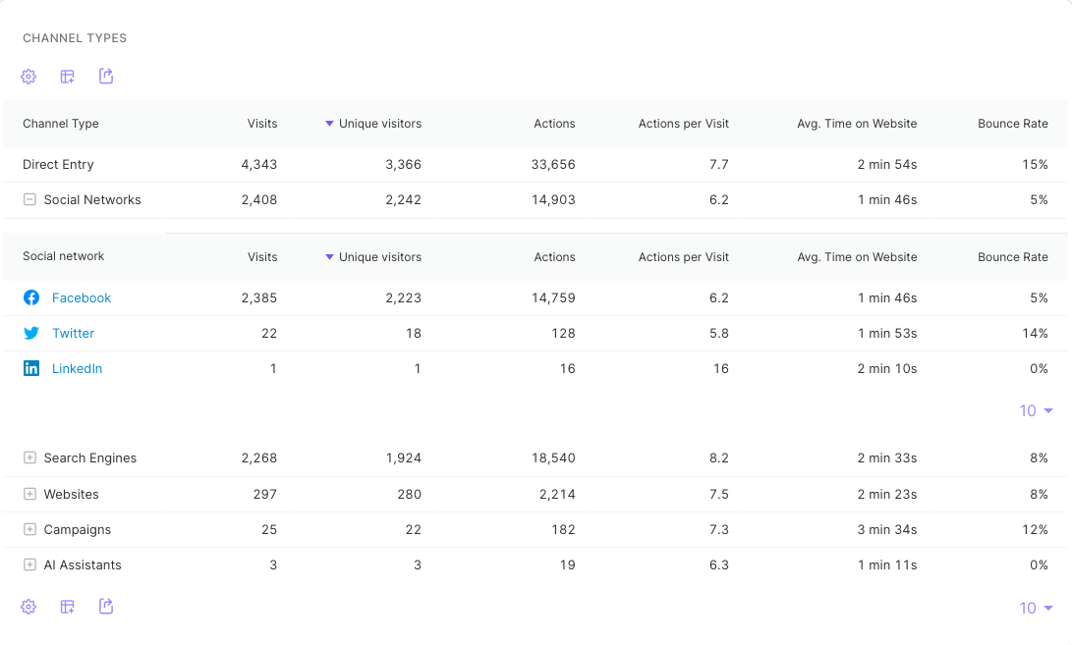Sort main table by Avg. Time on Website
The height and width of the screenshot is (645, 1072).
857,124
